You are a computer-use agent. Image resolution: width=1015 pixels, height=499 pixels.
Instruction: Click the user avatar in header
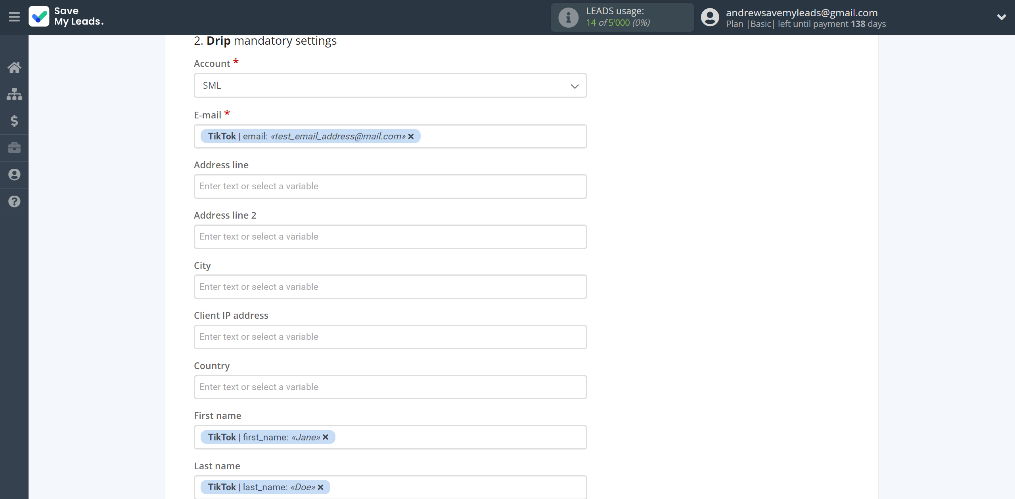tap(710, 18)
